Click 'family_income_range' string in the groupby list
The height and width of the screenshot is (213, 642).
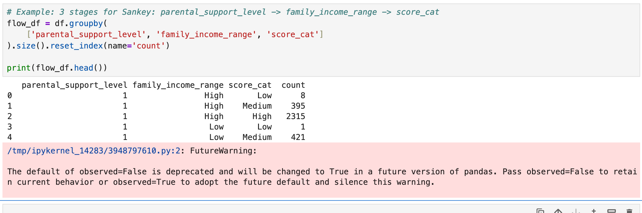click(x=206, y=34)
